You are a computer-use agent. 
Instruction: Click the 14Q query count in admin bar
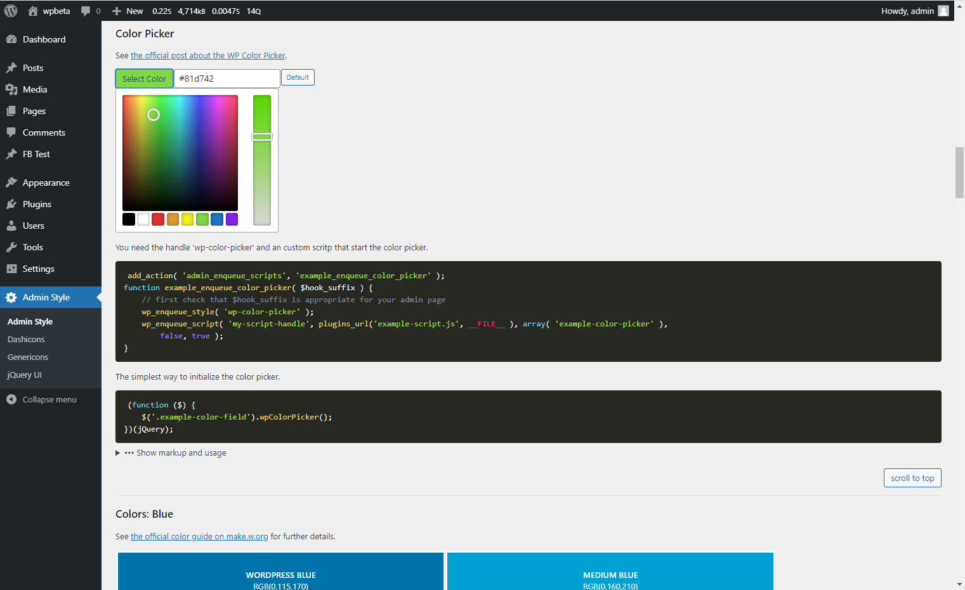click(x=254, y=11)
